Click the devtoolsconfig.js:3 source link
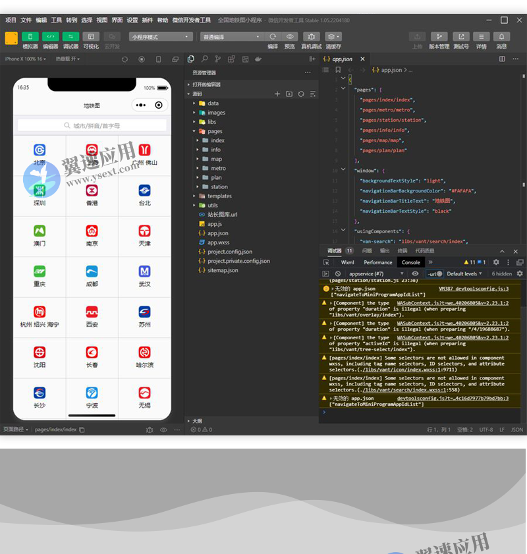Image resolution: width=527 pixels, height=554 pixels. coord(473,289)
